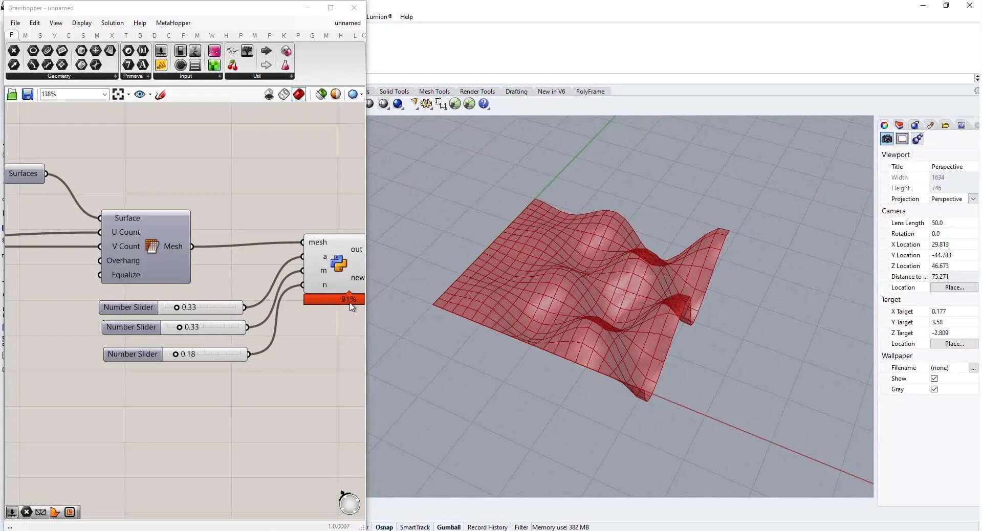The width and height of the screenshot is (982, 531).
Task: Uncheck the wallpaper Show checkbox
Action: (934, 379)
